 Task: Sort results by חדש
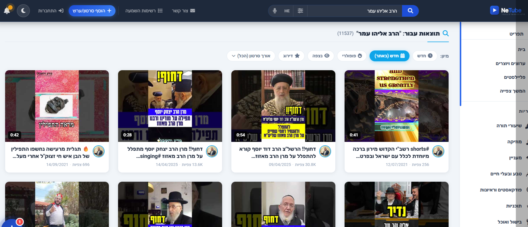click(x=425, y=56)
